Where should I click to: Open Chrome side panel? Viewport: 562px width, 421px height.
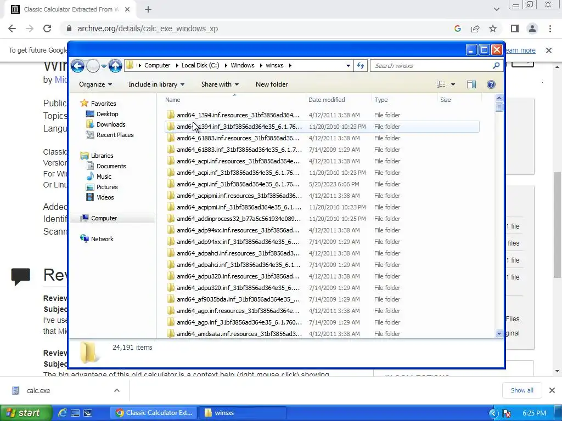click(515, 29)
